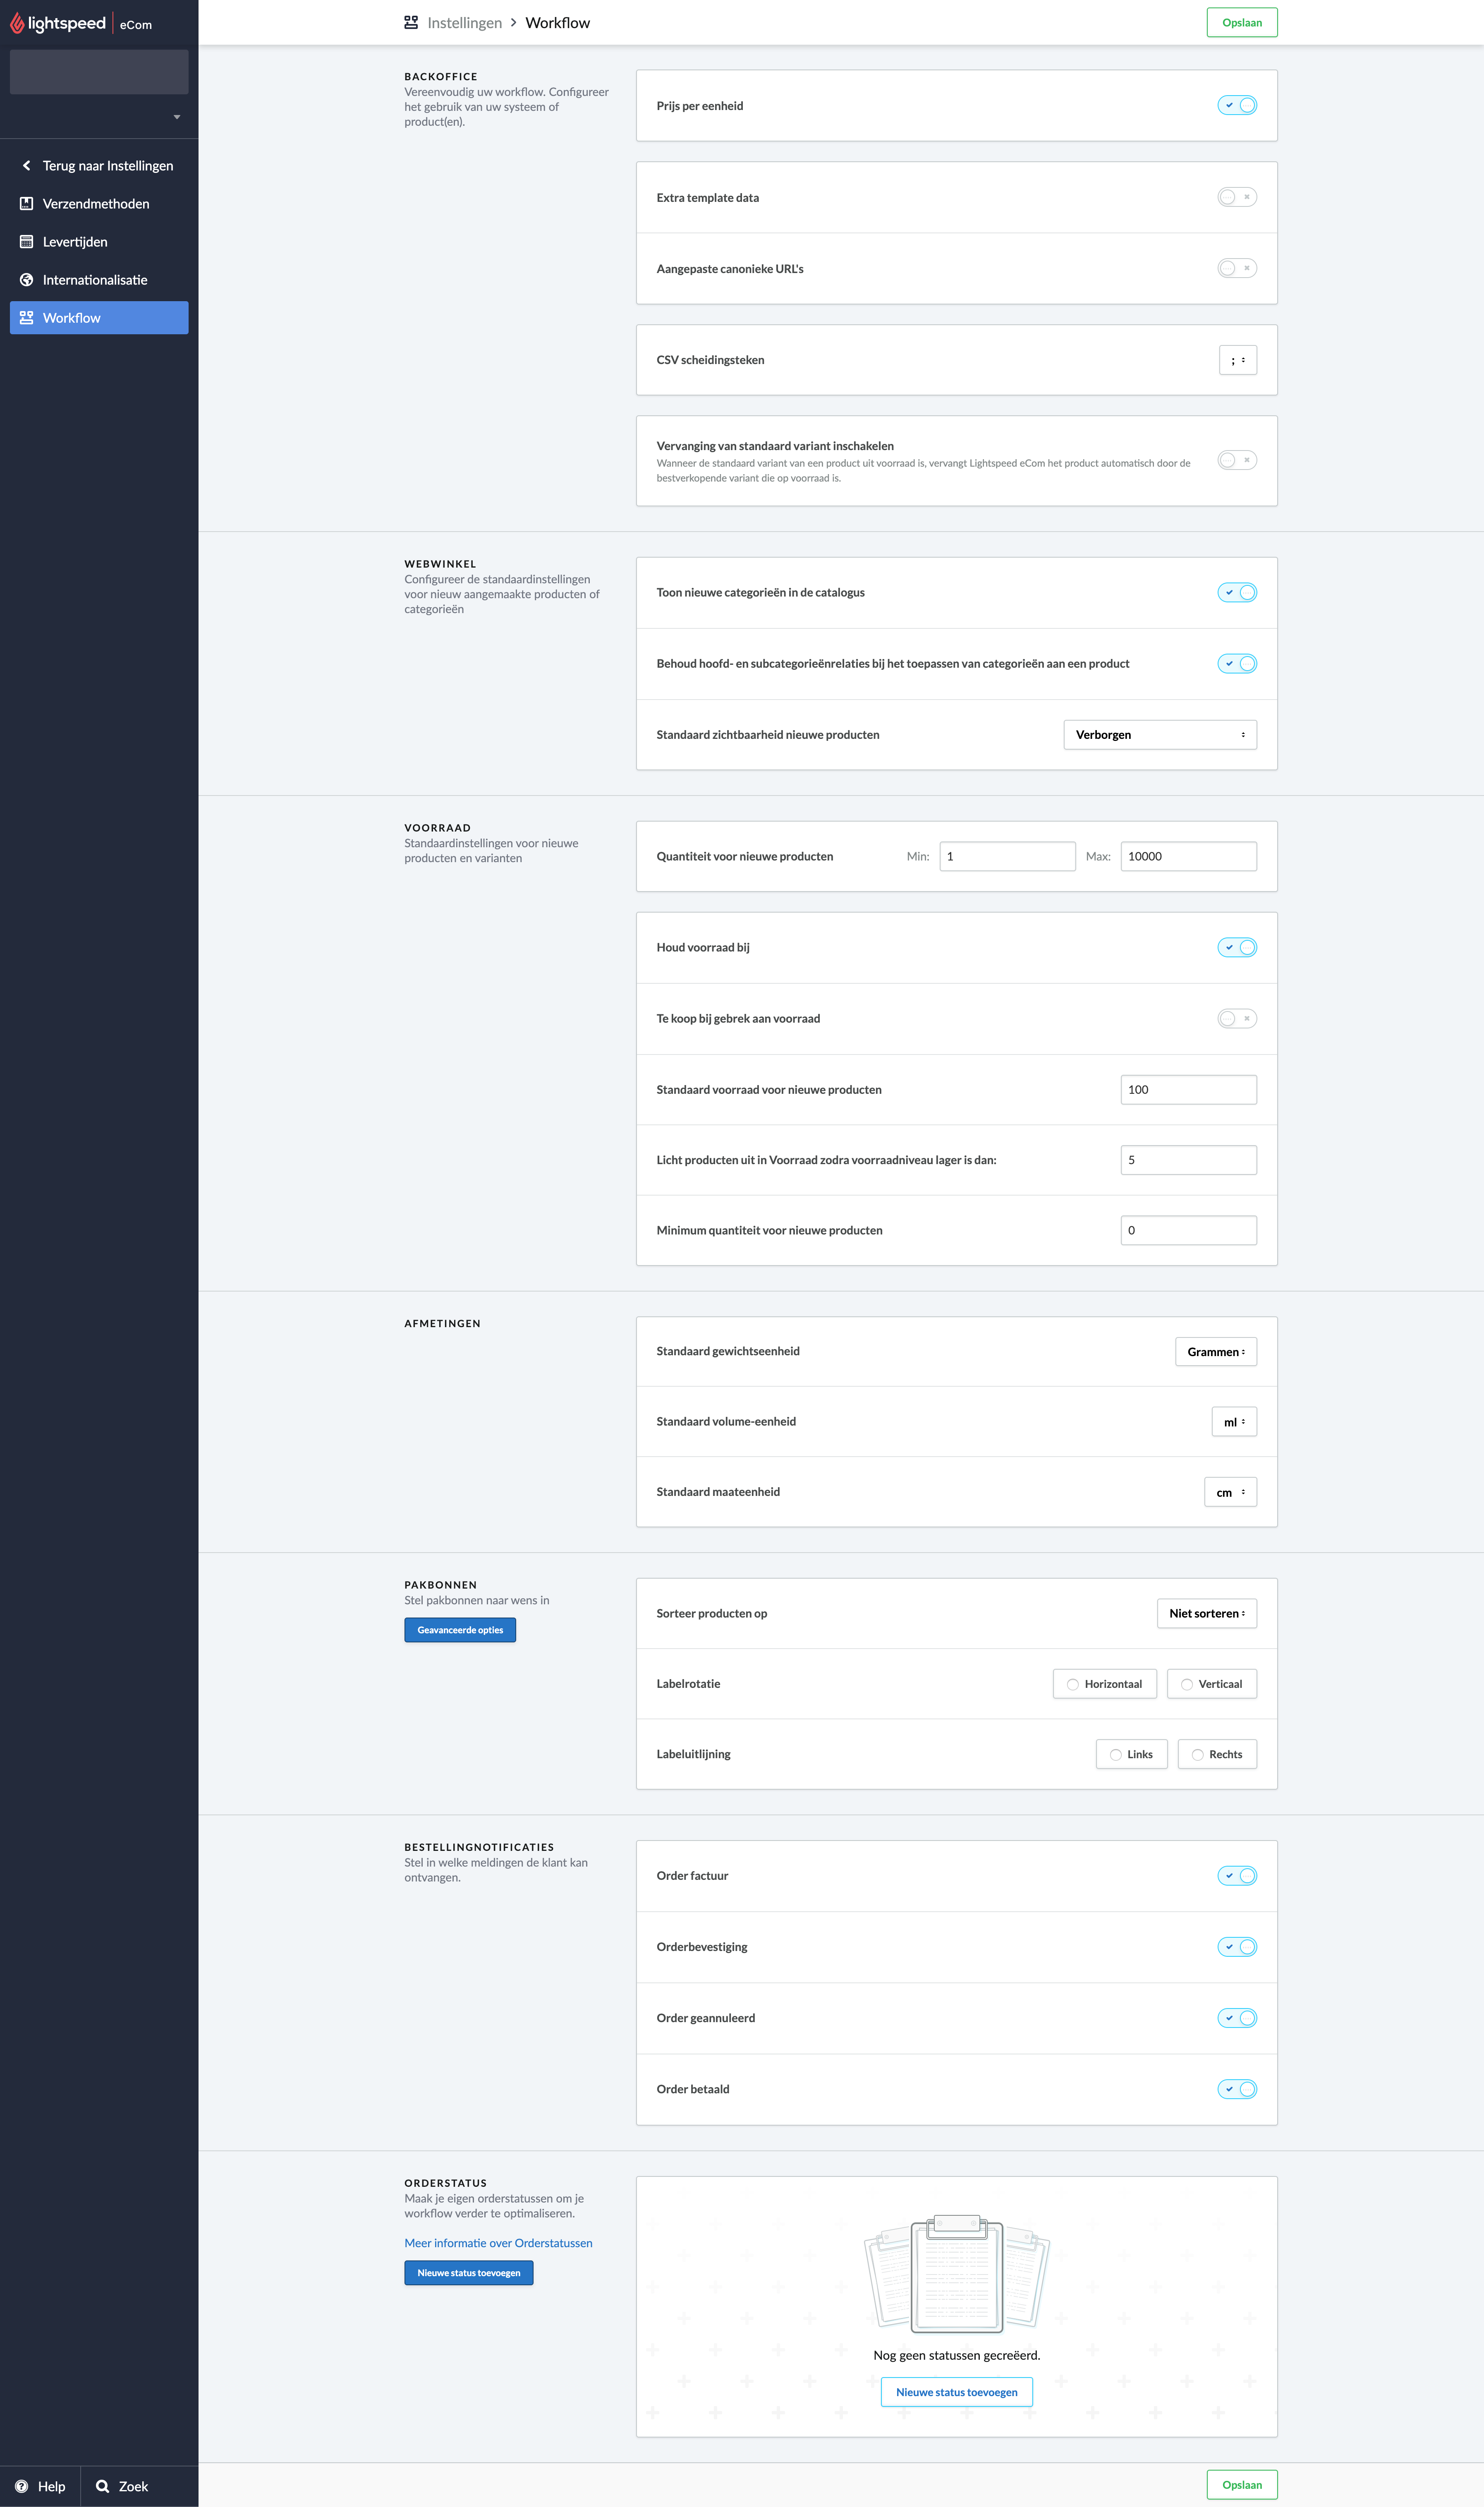The width and height of the screenshot is (1484, 2507).
Task: Click the 'Nog geen statussen gecreëerd.' text
Action: tap(957, 2355)
